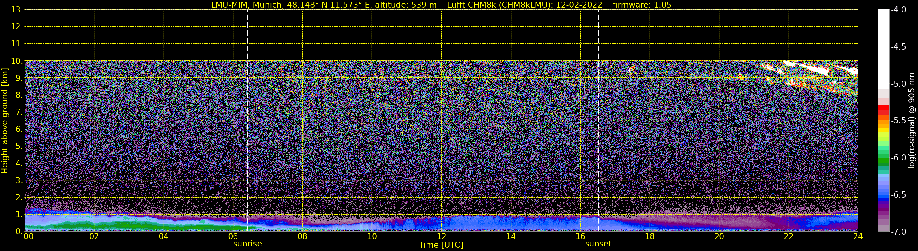This screenshot has width=918, height=251.
Task: Click the '-4.0' colorbar tick label
Action: (x=898, y=10)
